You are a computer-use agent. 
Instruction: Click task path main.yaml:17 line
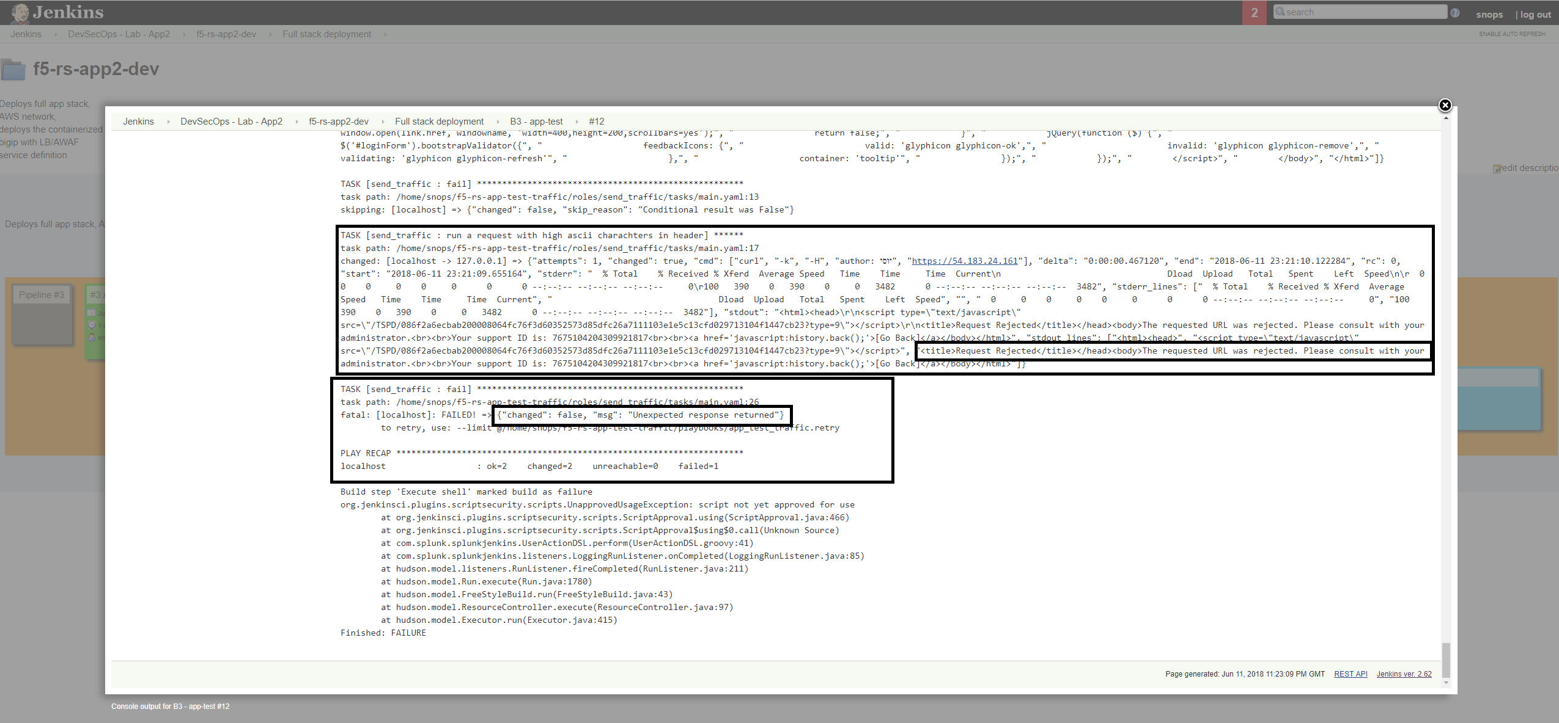click(x=550, y=248)
